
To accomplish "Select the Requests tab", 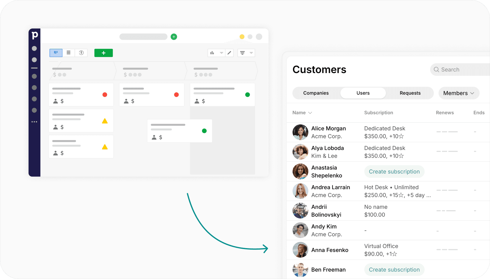I will (410, 93).
